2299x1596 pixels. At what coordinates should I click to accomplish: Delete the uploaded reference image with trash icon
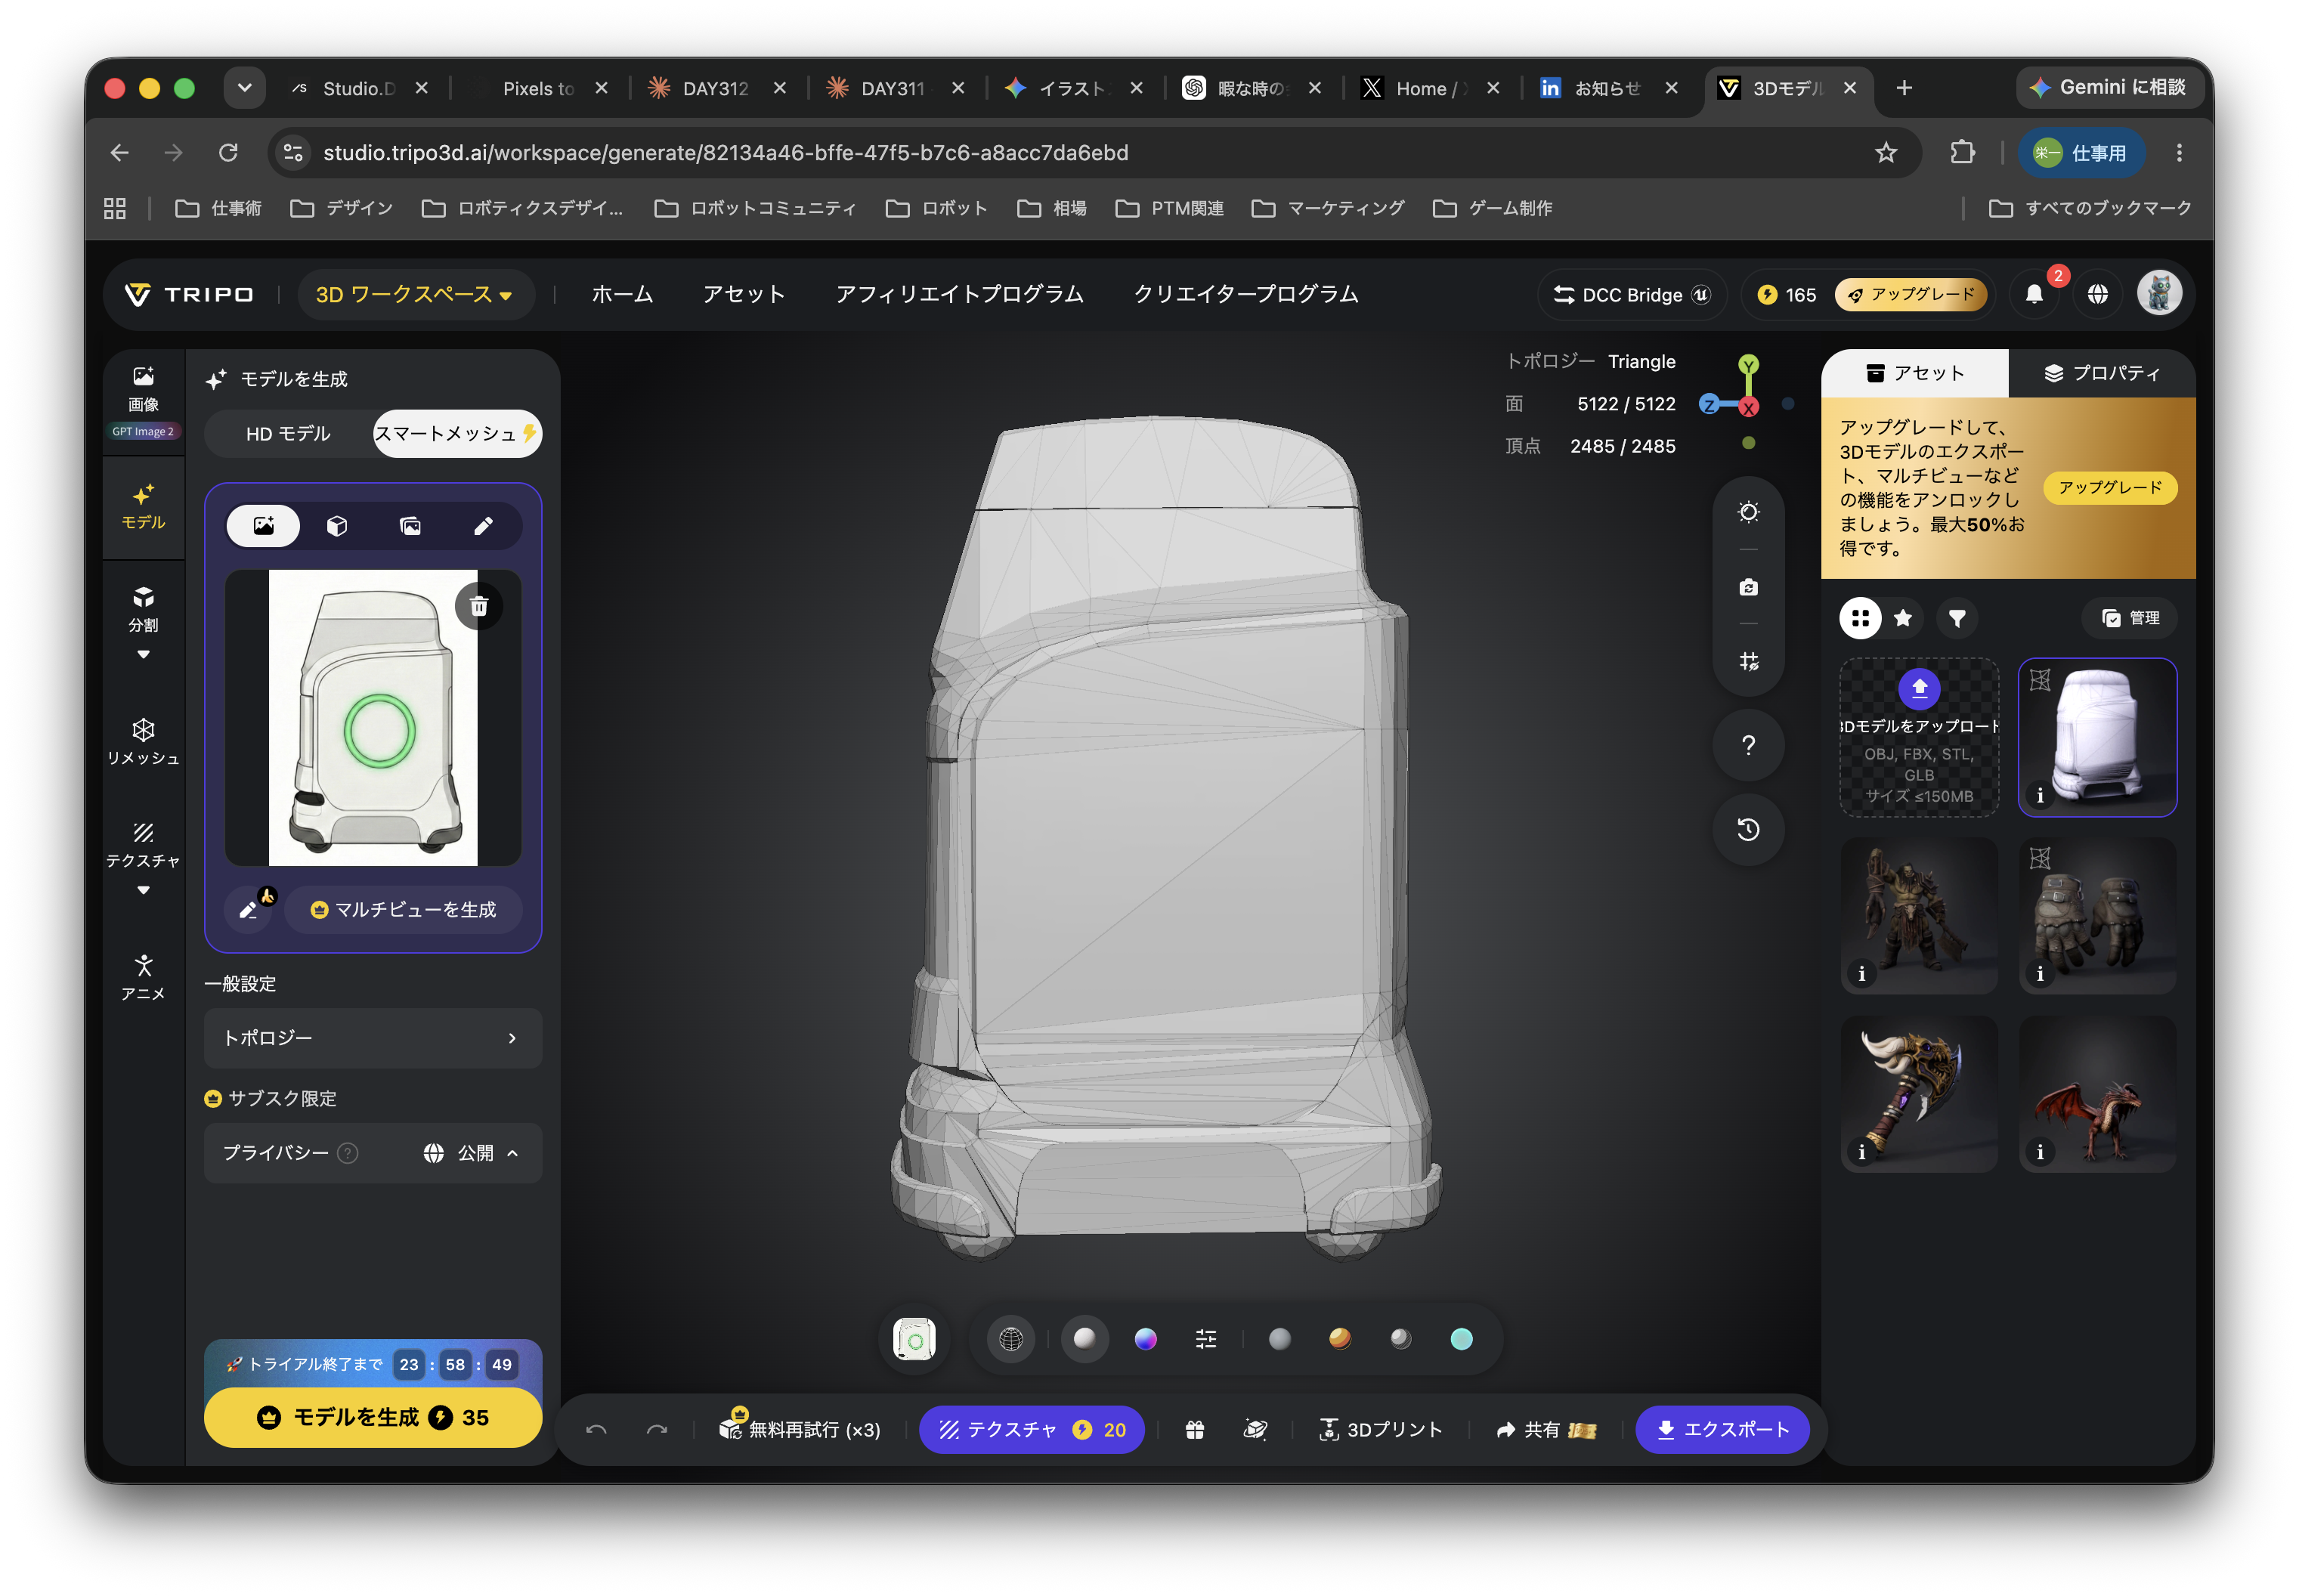(479, 607)
